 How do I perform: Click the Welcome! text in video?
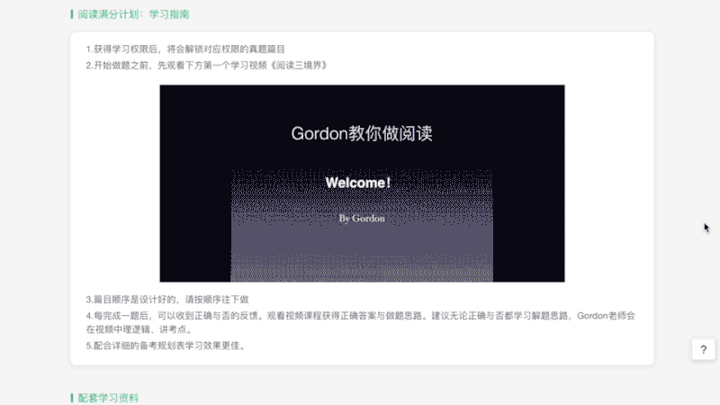[358, 184]
